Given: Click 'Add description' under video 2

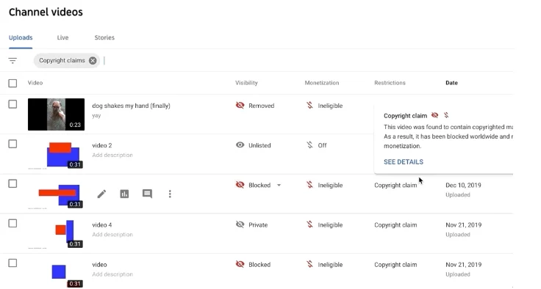Looking at the screenshot, I should pyautogui.click(x=112, y=155).
